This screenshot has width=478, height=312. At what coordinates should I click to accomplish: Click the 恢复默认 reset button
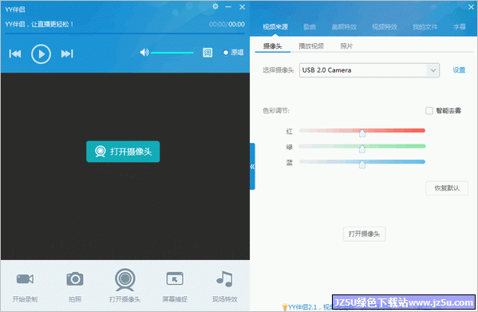click(447, 188)
